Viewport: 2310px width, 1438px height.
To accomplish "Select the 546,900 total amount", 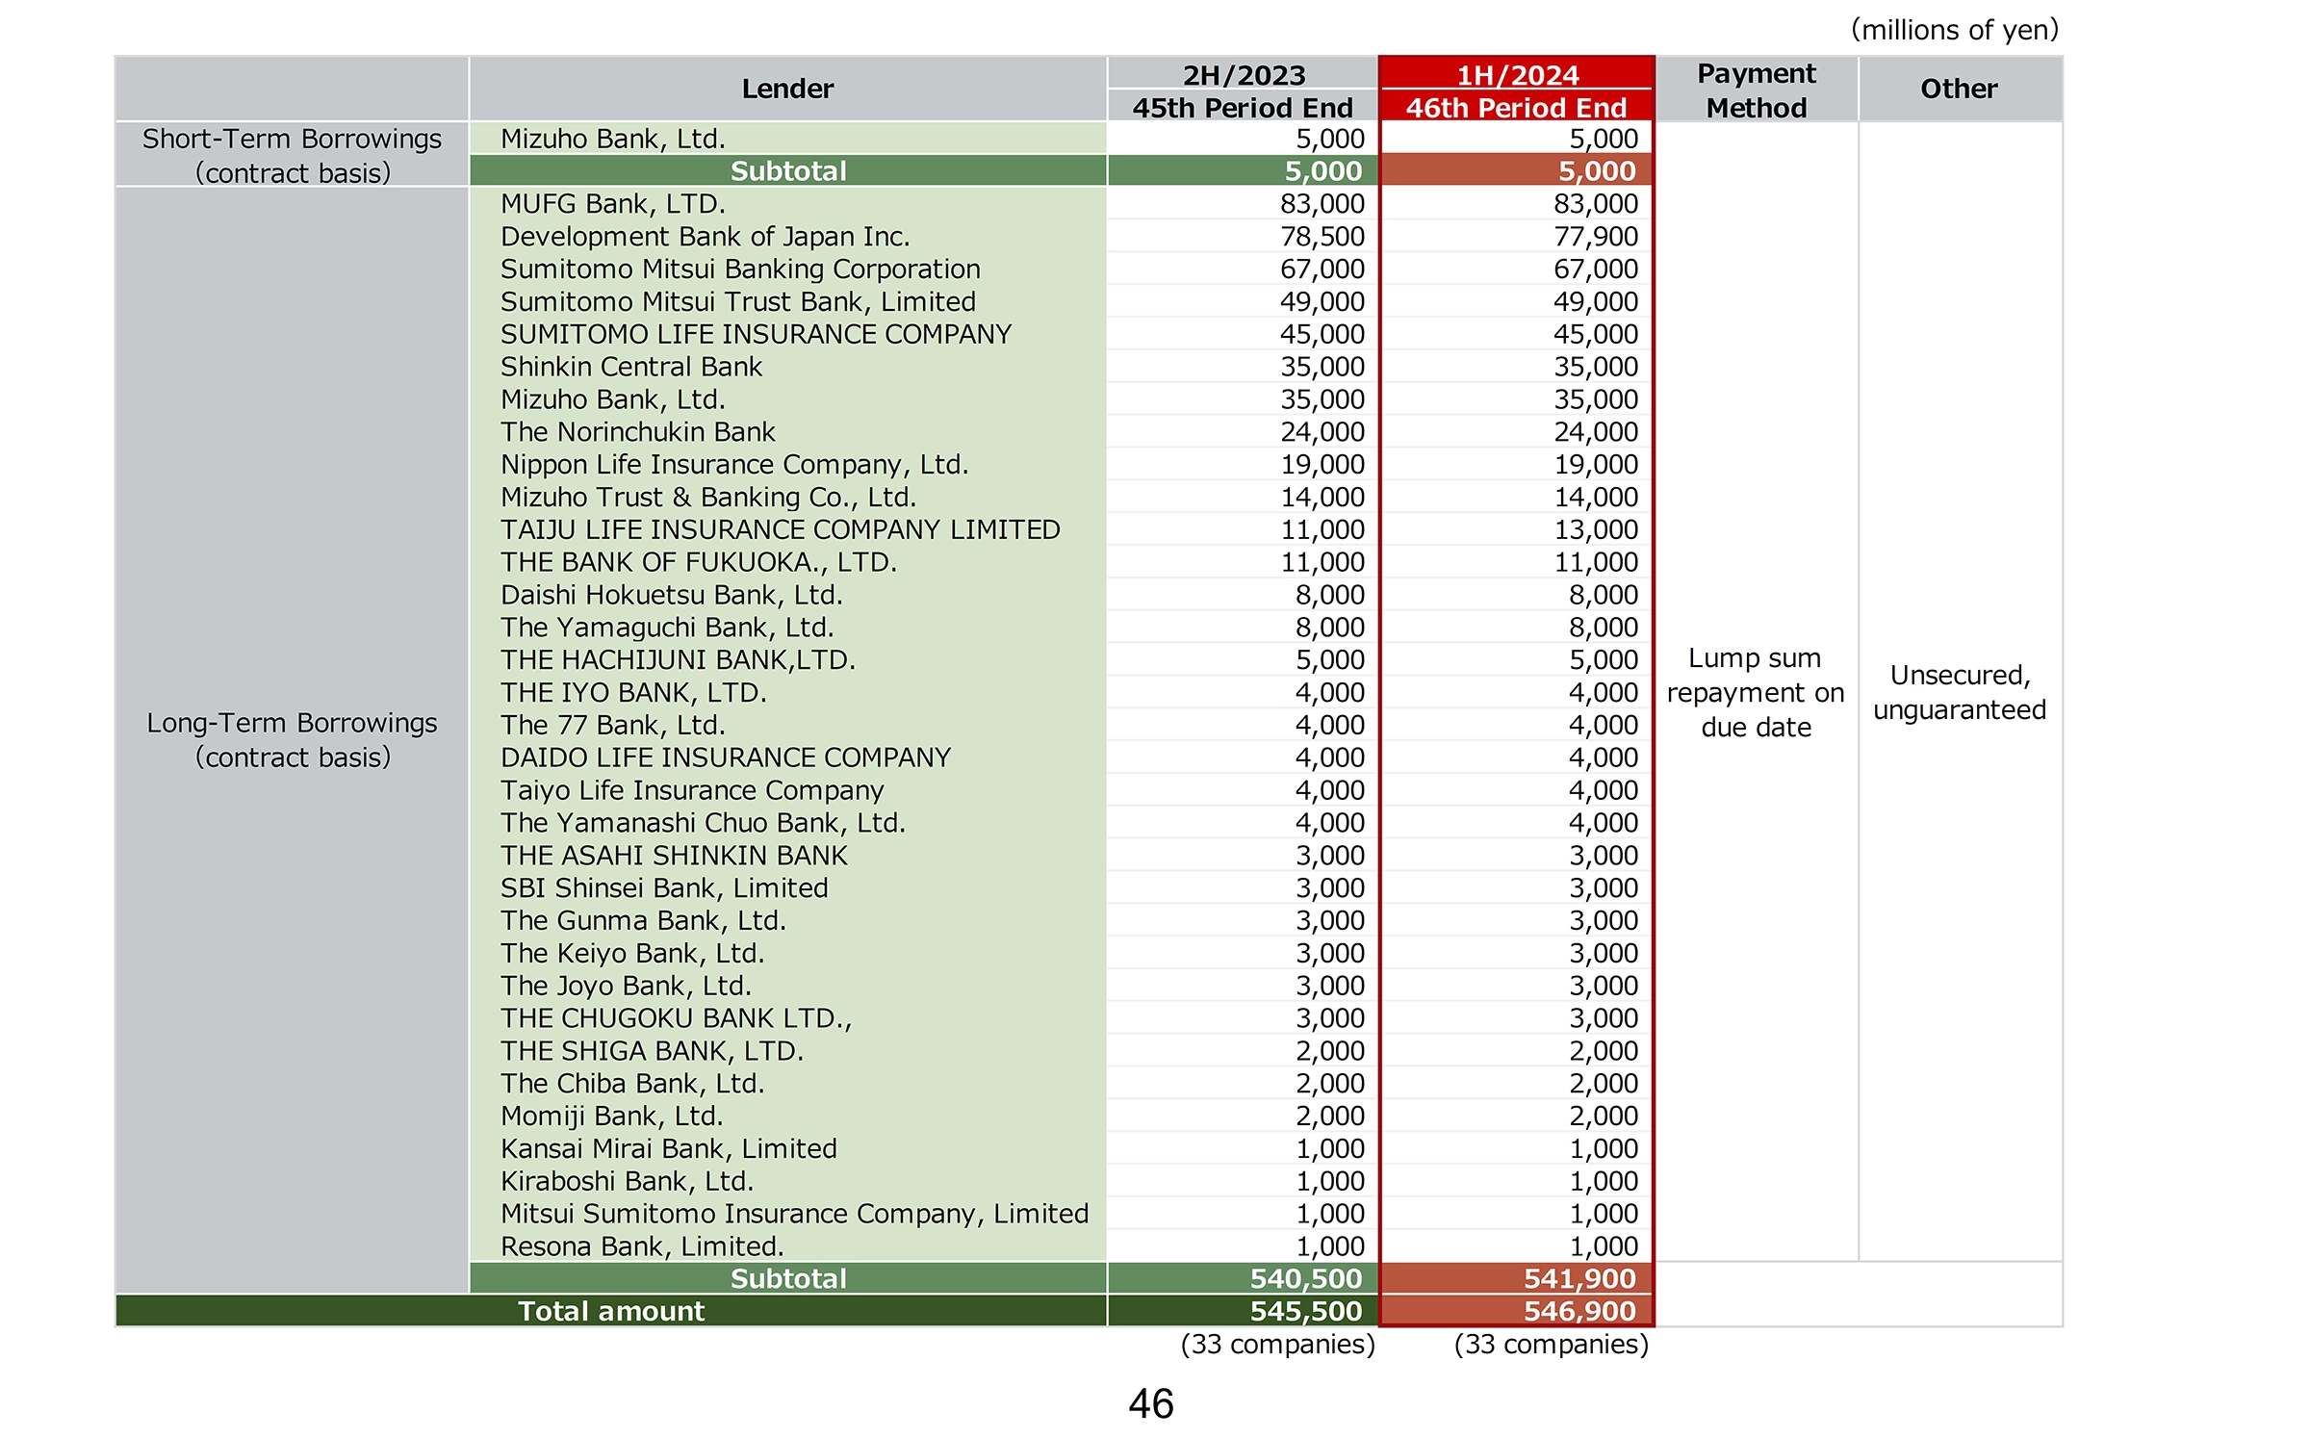I will click(x=1579, y=1312).
